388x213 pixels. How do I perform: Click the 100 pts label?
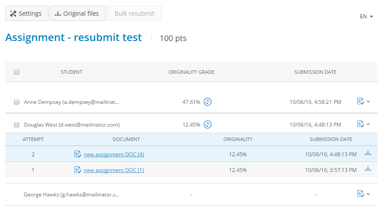click(x=173, y=38)
